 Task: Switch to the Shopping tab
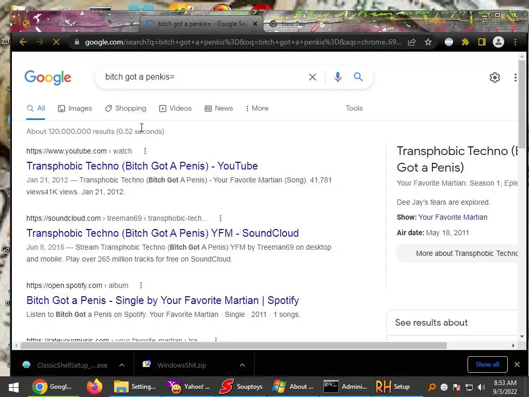[126, 109]
